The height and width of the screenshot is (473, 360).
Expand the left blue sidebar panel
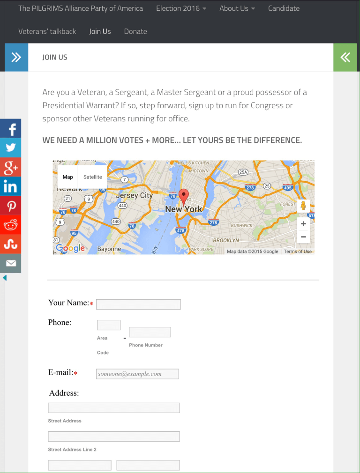[16, 57]
